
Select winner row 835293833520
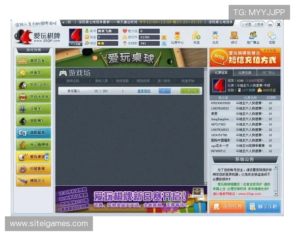coord(245,103)
